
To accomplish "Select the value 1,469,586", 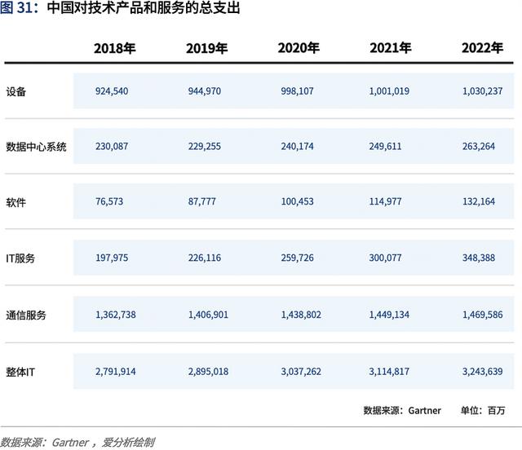I will 482,315.
